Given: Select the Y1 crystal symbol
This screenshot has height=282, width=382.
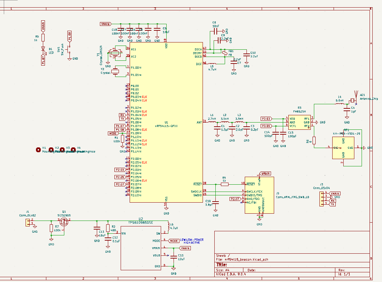Looking at the screenshot, I should click(x=114, y=53).
